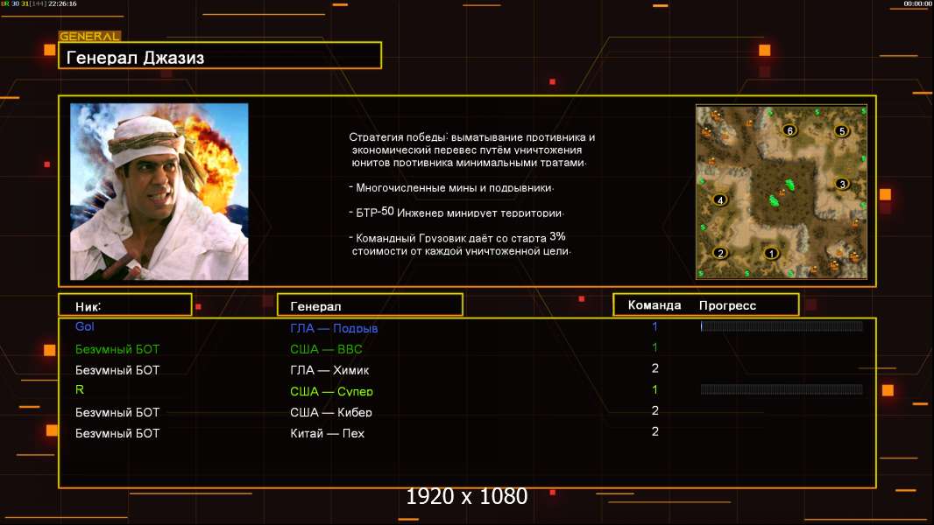Click 'Безумный БОТ' in the Китай — Пех row
The height and width of the screenshot is (525, 934).
(x=117, y=433)
